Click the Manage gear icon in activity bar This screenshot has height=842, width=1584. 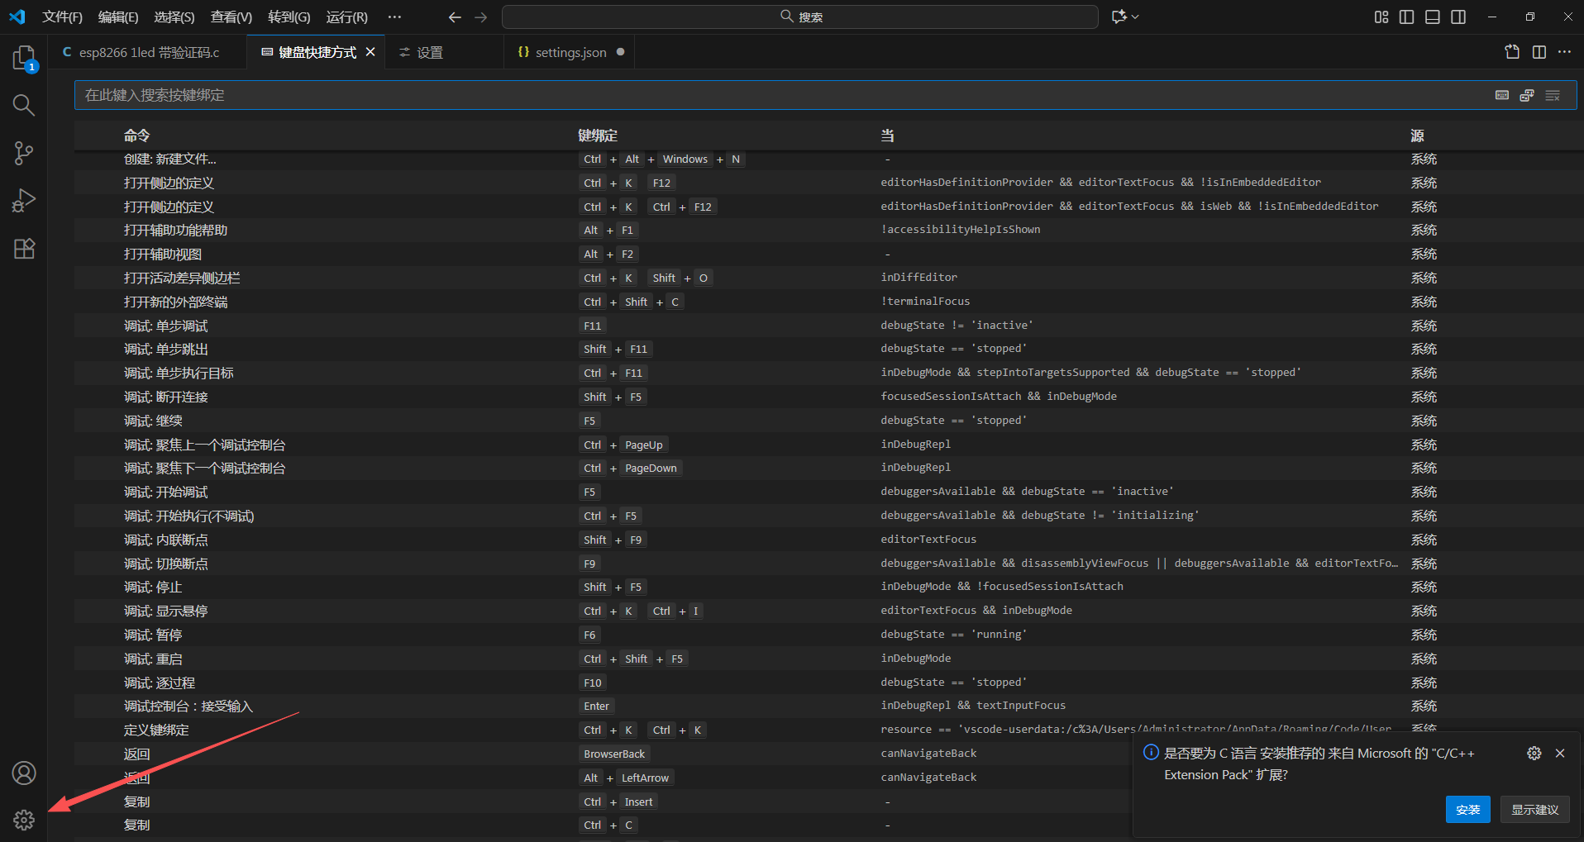pyautogui.click(x=24, y=820)
